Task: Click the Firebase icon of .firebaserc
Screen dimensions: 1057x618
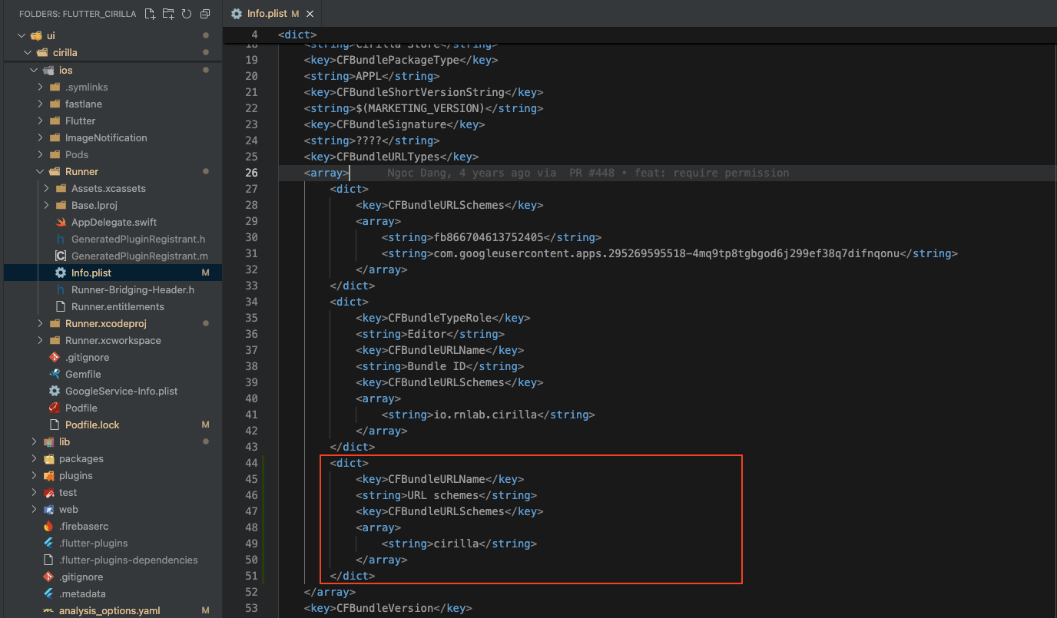Action: 48,526
